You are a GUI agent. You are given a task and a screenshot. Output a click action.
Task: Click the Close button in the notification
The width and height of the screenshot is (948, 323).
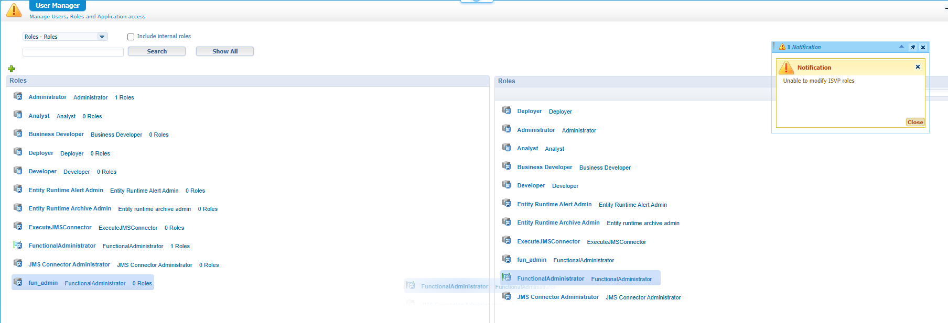pos(915,122)
